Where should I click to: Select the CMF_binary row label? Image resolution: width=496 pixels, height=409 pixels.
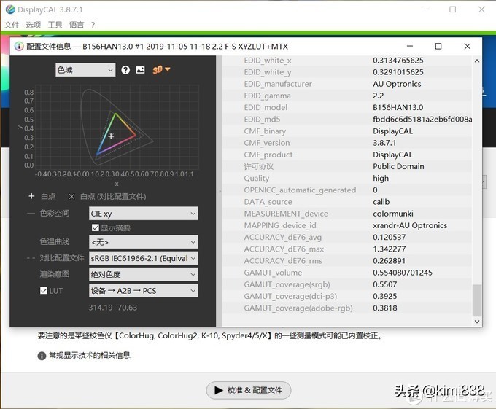(265, 131)
